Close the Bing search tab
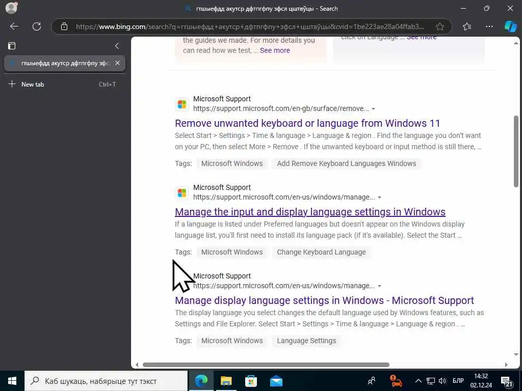This screenshot has height=391, width=522. point(117,63)
